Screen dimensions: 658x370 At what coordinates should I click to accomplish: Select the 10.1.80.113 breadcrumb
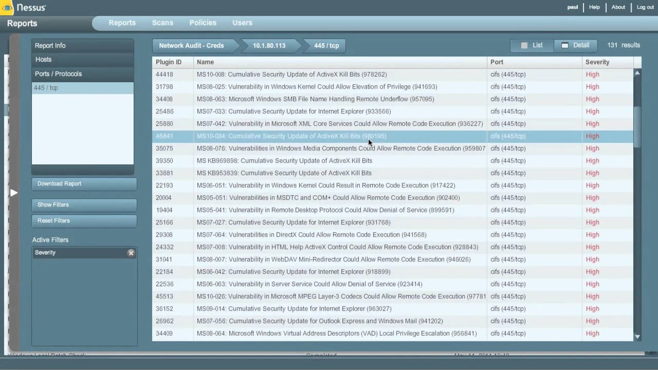tap(269, 46)
